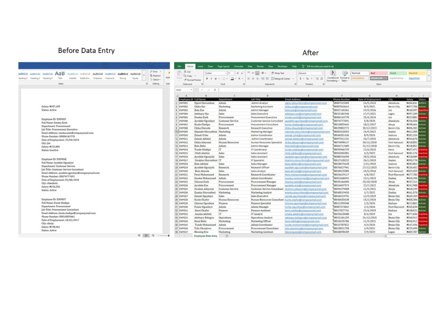
Task: Toggle Italic formatting in Excel
Action: (211, 79)
